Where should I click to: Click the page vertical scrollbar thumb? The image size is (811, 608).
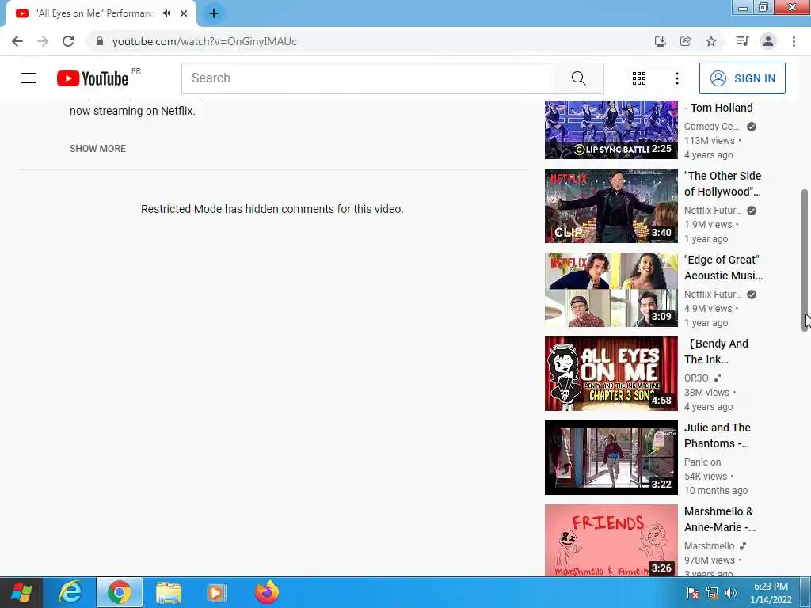click(805, 260)
